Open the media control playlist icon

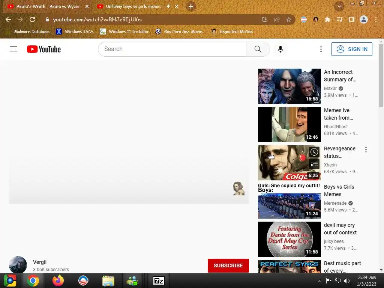339,19
